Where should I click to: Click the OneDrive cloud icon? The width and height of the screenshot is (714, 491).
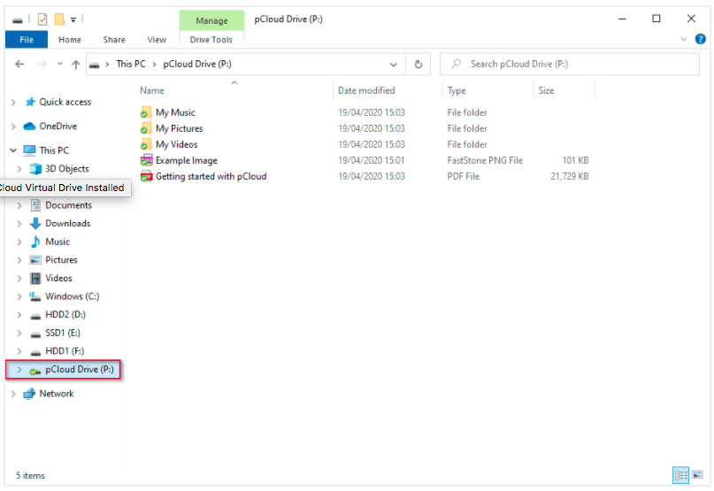pos(29,127)
